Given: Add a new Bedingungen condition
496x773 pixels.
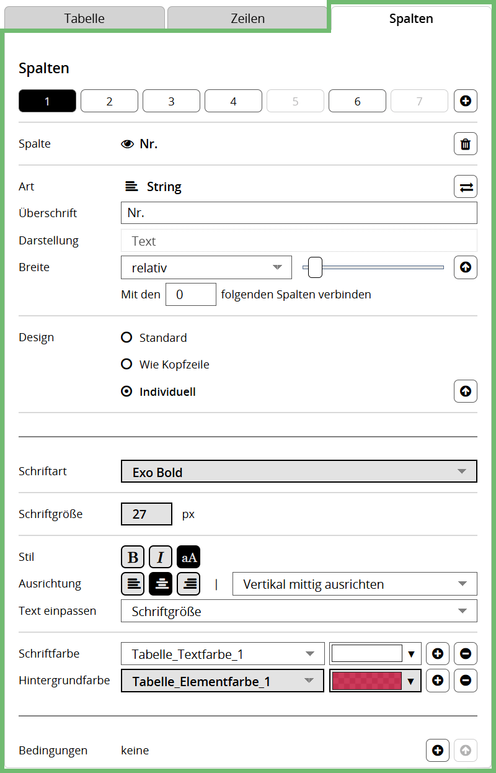Looking at the screenshot, I should [x=438, y=751].
